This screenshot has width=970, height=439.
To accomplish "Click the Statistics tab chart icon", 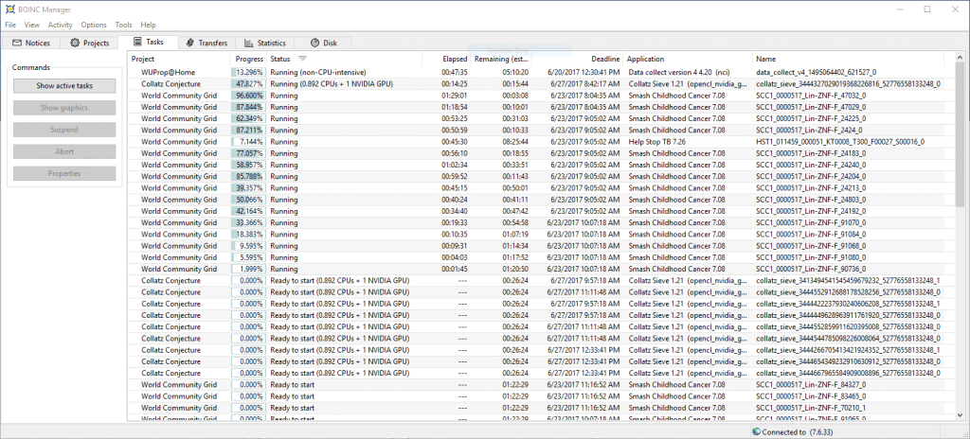I will (249, 43).
